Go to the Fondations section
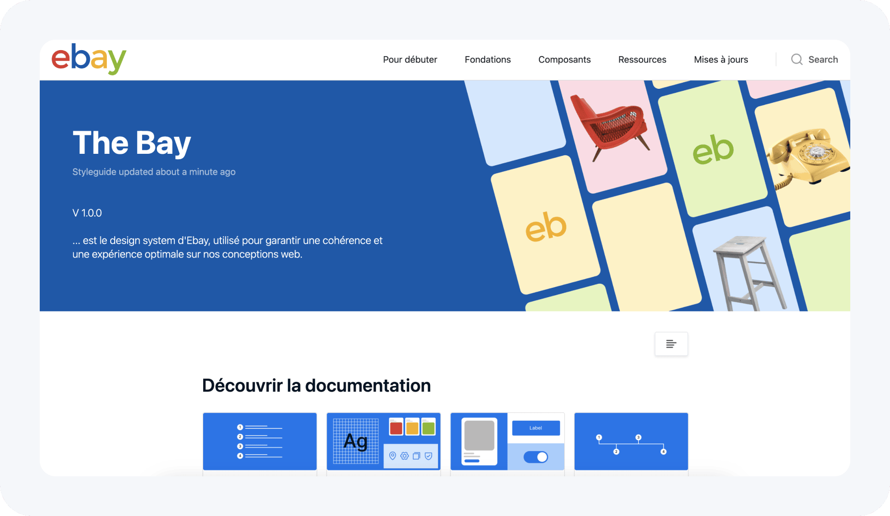Image resolution: width=890 pixels, height=516 pixels. 488,60
